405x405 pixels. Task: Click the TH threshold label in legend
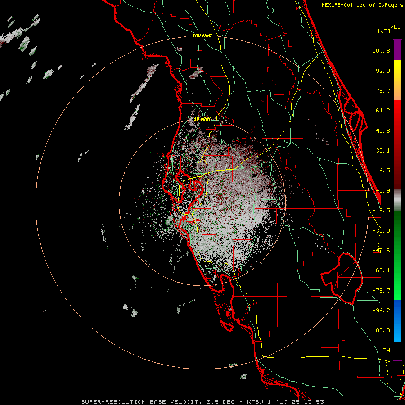(x=387, y=351)
